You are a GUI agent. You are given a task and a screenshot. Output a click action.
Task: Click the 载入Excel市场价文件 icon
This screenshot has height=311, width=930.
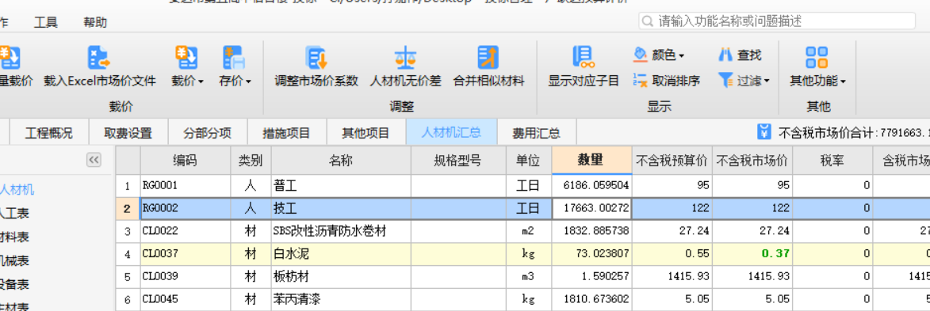point(99,58)
